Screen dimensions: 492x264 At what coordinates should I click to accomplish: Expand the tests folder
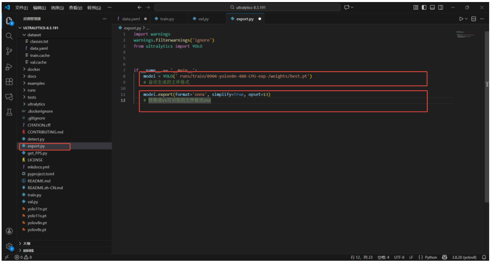(x=65, y=97)
